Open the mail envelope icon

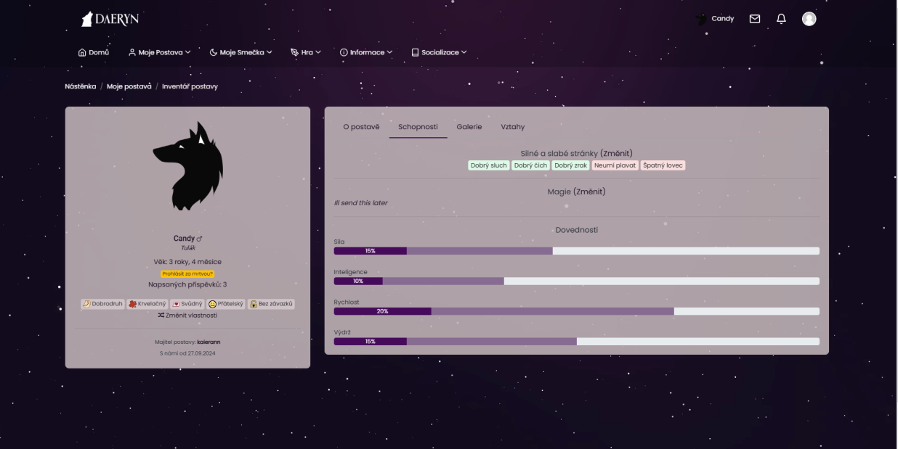(x=755, y=19)
